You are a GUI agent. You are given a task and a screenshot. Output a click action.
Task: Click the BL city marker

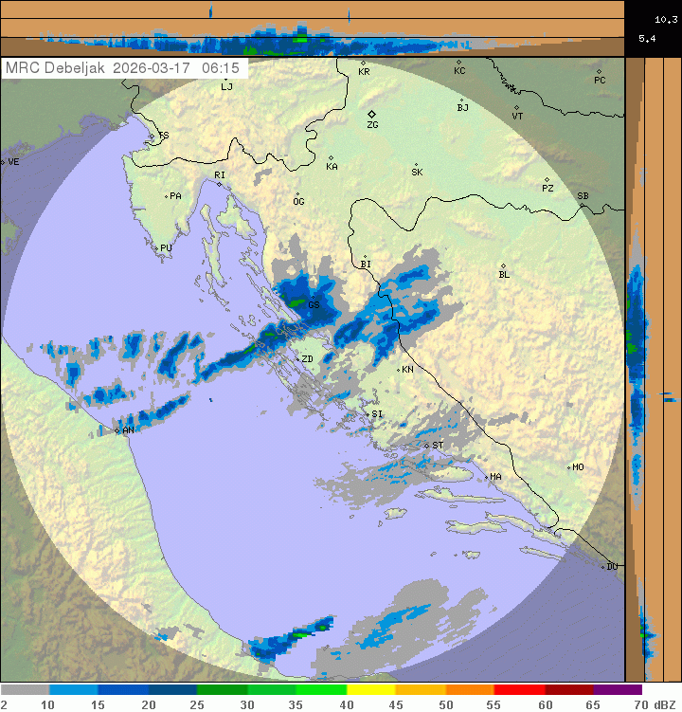(503, 266)
